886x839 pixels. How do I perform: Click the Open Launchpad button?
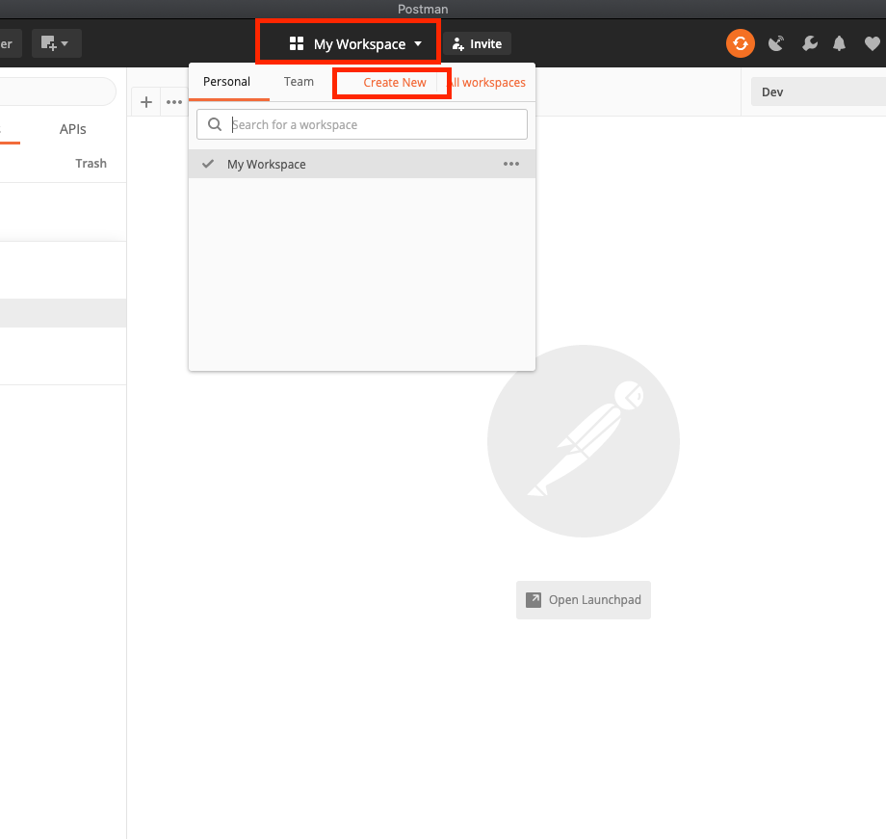(x=584, y=600)
